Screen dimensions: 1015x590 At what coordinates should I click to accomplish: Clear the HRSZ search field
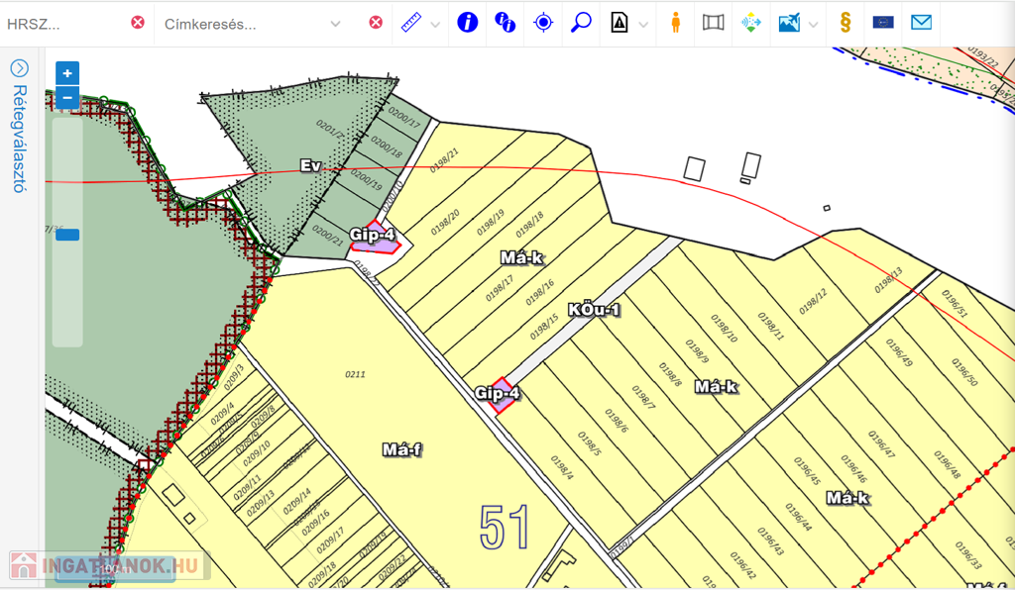[138, 23]
